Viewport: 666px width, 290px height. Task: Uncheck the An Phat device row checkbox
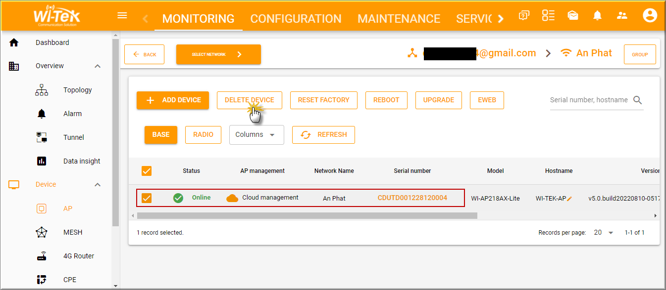coord(147,198)
